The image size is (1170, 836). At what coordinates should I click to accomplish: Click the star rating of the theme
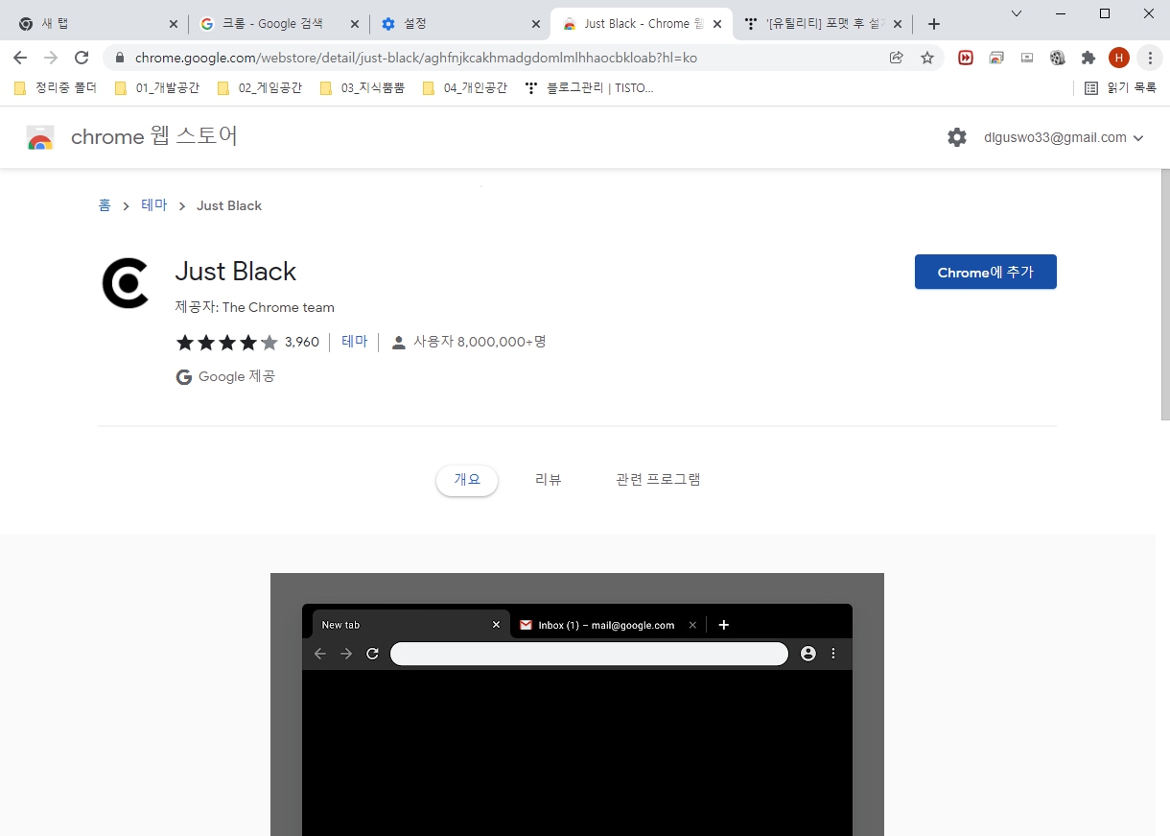(x=227, y=343)
